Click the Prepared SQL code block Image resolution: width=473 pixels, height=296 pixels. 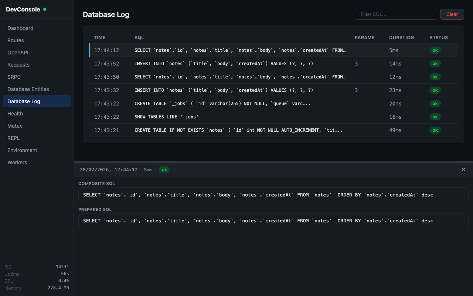click(273, 221)
